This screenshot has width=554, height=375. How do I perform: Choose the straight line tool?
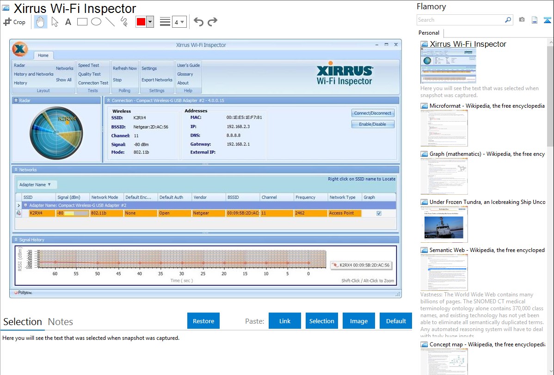click(110, 22)
